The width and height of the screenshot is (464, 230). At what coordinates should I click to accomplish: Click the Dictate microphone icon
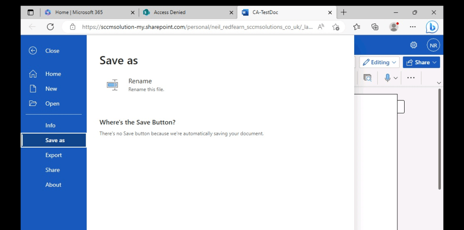tap(387, 78)
